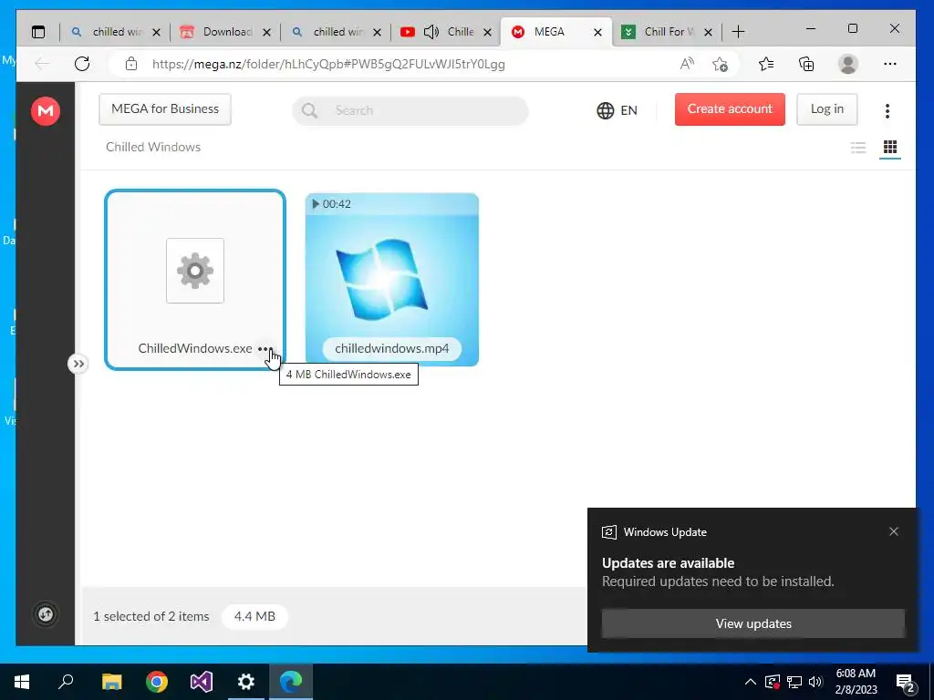
Task: Open MEGA's three-dot menu next to Log in
Action: [887, 110]
